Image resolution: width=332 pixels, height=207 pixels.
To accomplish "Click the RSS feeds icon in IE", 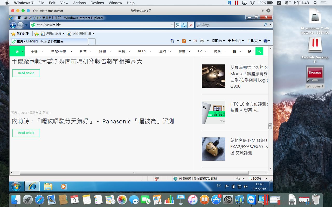I will 184,41.
